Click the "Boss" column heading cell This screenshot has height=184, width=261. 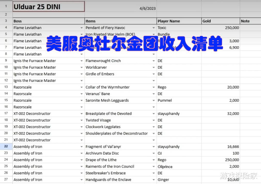[x=49, y=21]
